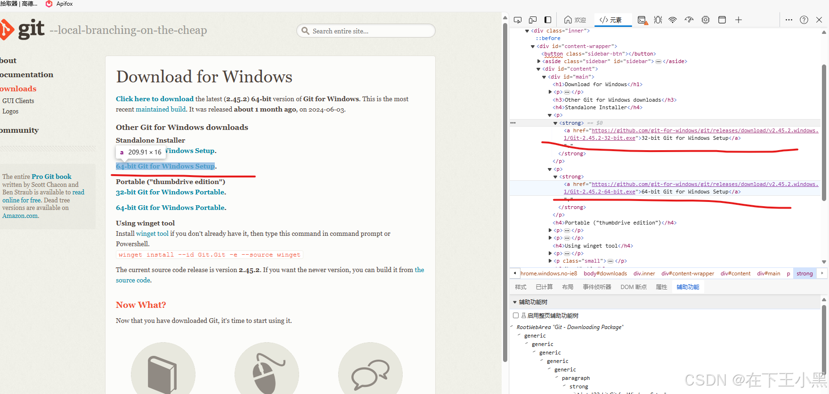Open the Amazon.com link

[20, 216]
